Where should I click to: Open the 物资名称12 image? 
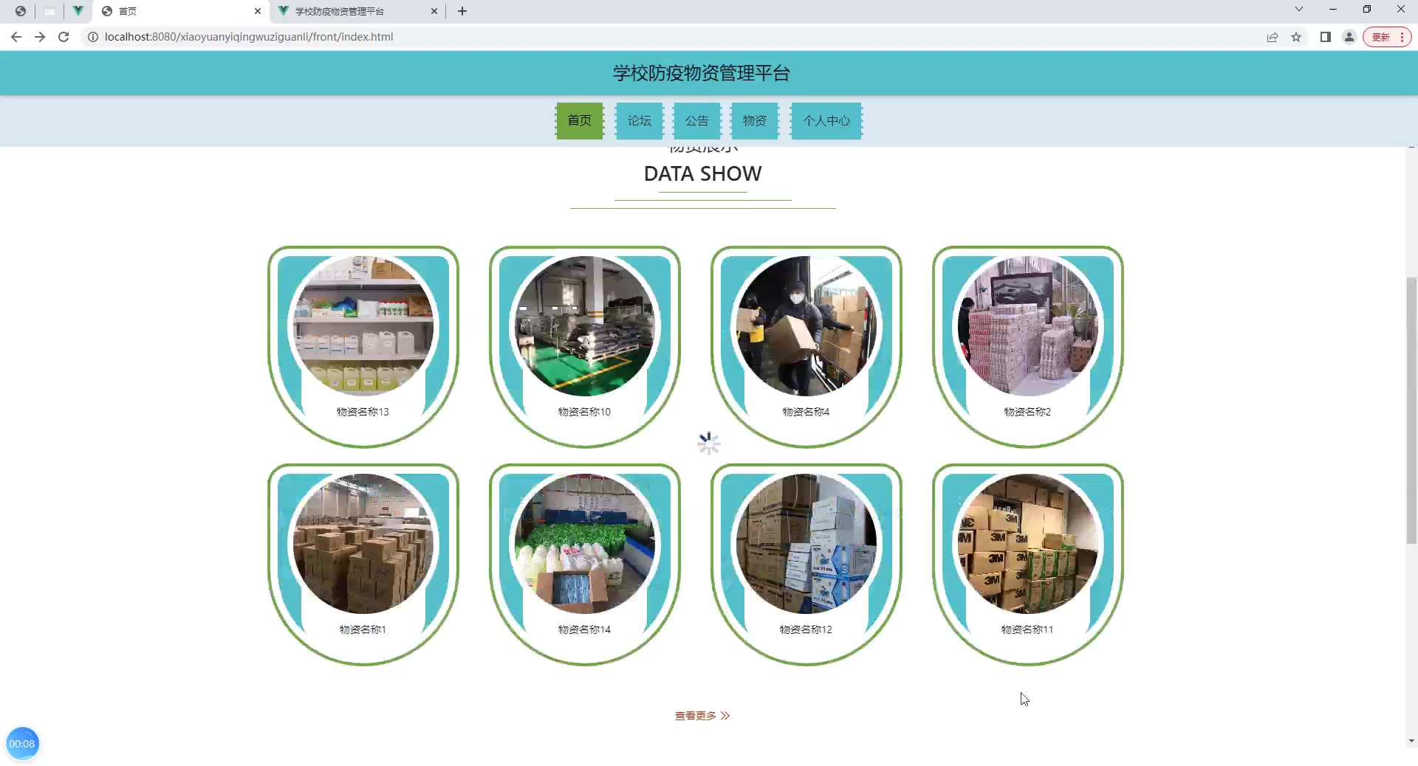coord(806,544)
